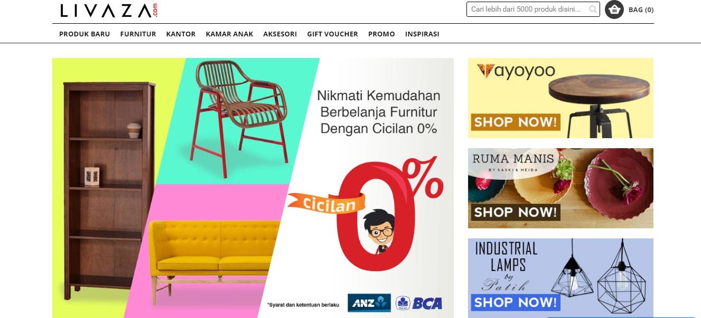This screenshot has width=701, height=318.
Task: Click BAG (0) cart link
Action: (x=641, y=9)
